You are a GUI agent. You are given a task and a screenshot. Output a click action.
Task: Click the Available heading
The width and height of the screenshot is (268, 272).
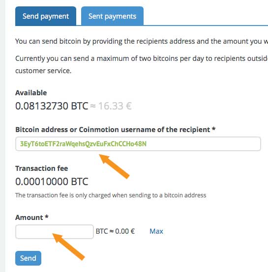coord(31,93)
